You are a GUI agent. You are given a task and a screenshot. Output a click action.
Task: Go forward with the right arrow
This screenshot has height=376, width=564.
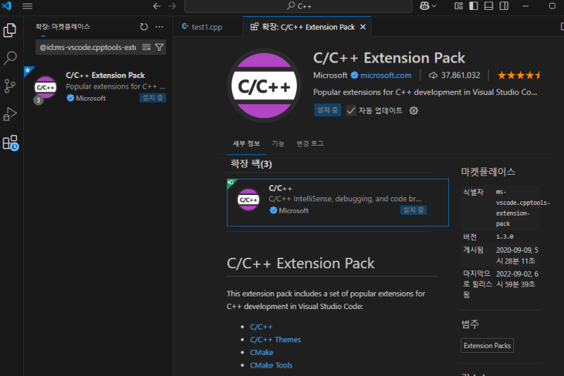[172, 6]
